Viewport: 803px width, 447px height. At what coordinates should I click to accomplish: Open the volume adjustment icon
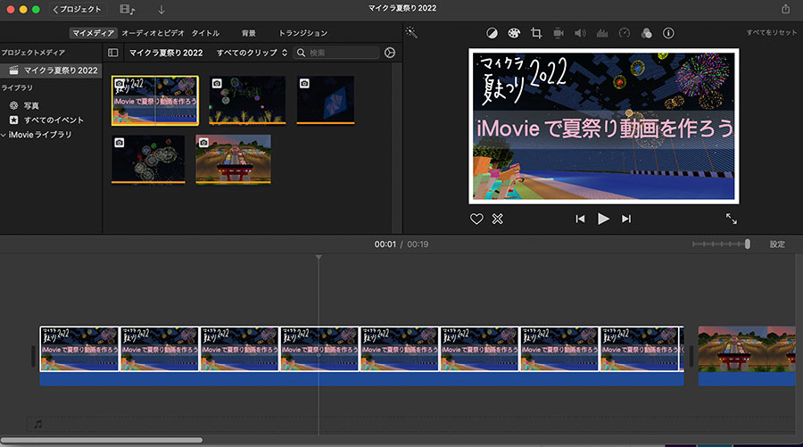coord(580,33)
